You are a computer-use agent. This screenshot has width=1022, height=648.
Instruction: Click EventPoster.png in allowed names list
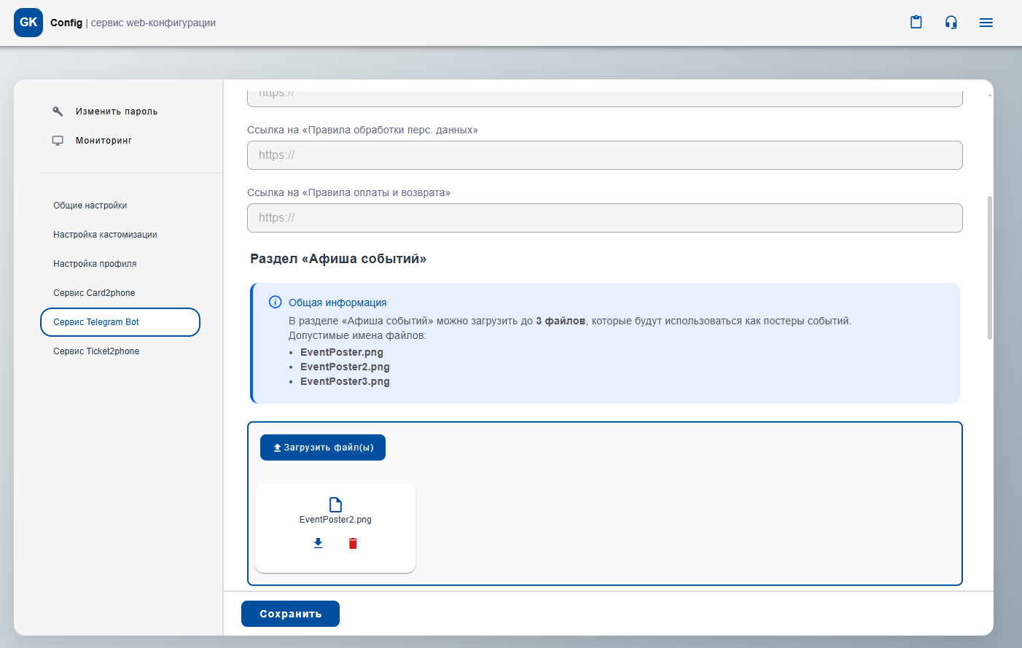click(x=342, y=352)
